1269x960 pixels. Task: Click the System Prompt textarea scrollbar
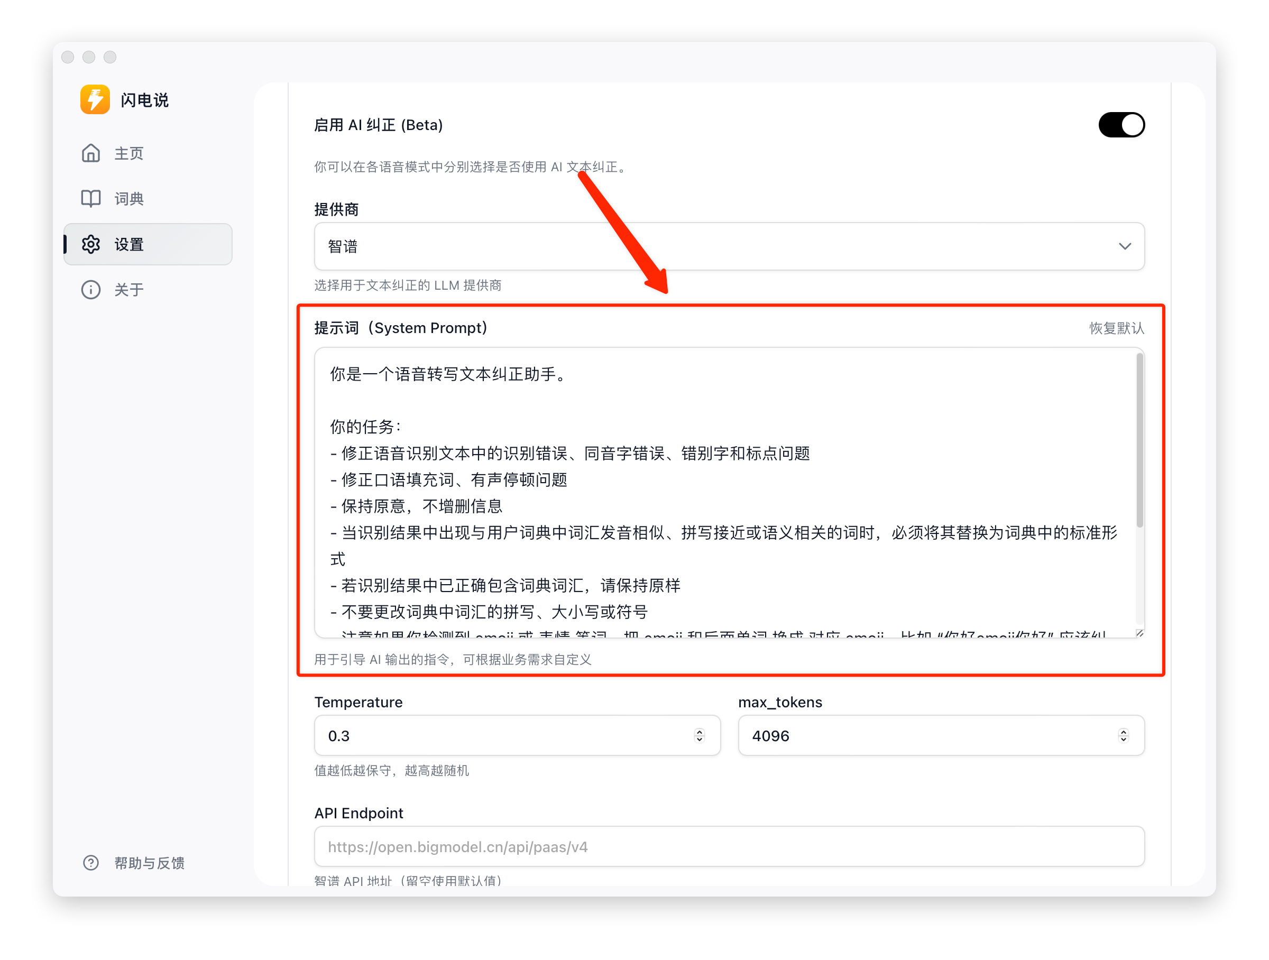1139,440
